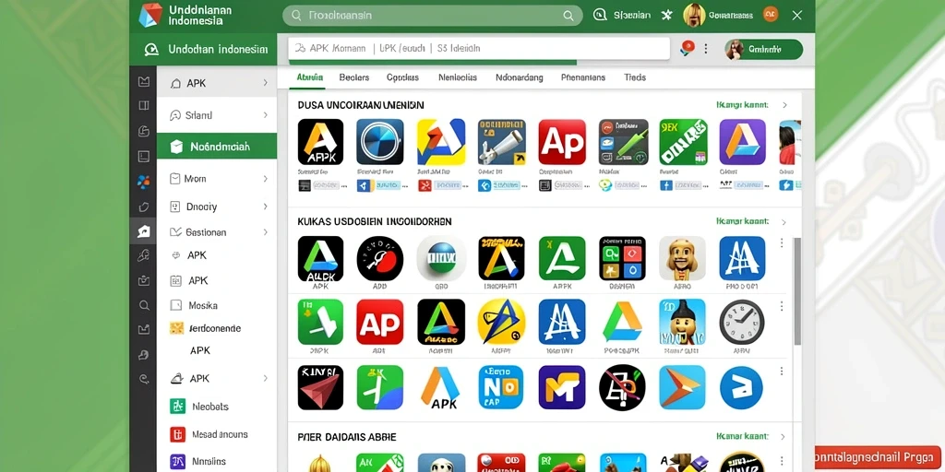The width and height of the screenshot is (945, 472).
Task: Click the green link in the DUSA UNCOIRAAN section
Action: (x=743, y=105)
